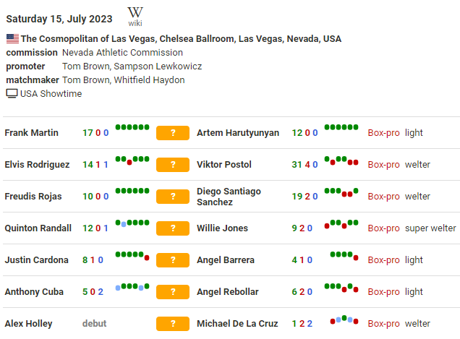The image size is (460, 339).
Task: Click Frank Martin's last-six results dots
Action: click(x=132, y=127)
